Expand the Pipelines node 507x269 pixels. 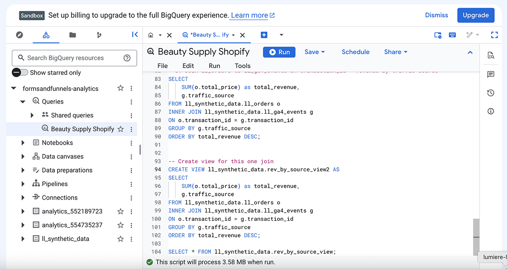[23, 184]
